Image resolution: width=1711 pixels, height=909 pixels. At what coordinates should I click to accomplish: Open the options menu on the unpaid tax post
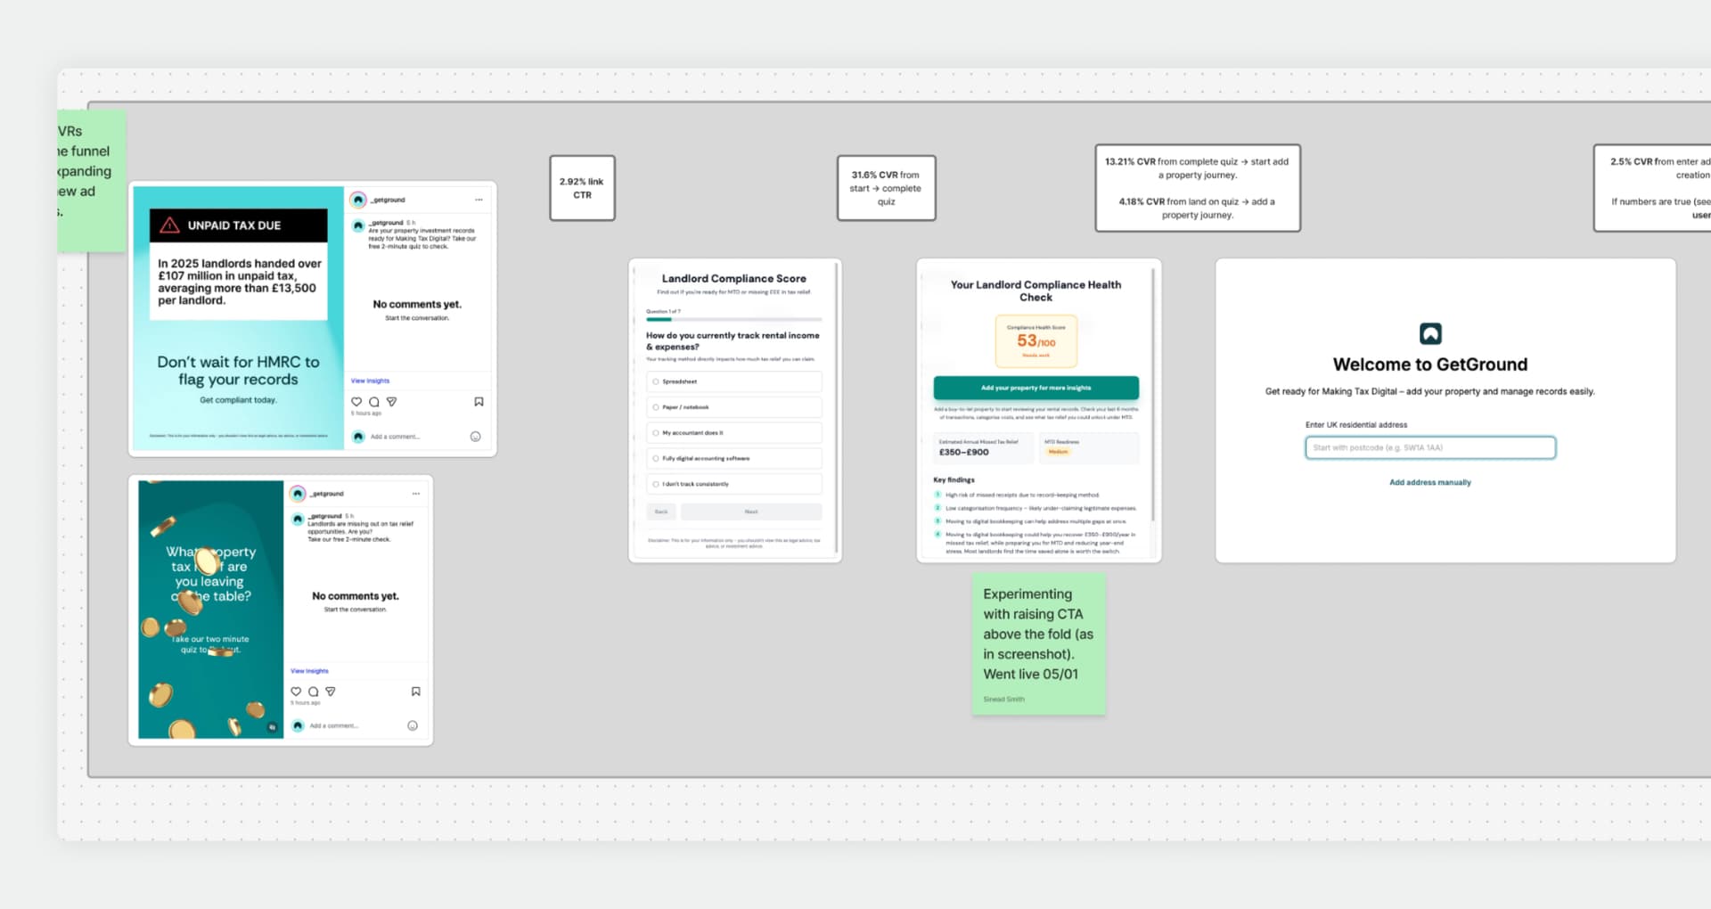click(x=479, y=200)
